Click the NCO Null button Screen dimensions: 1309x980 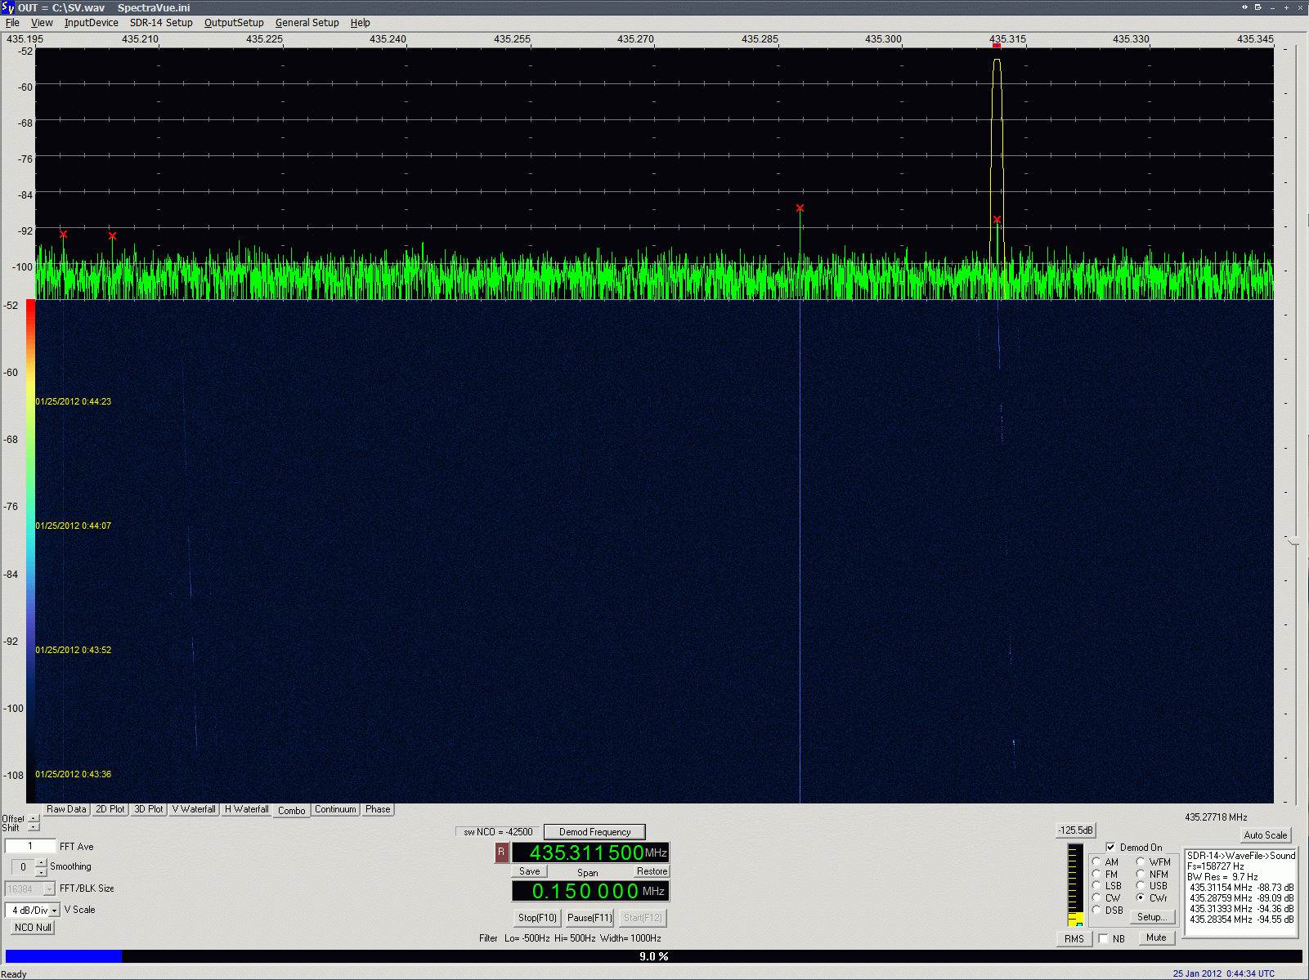pos(33,928)
